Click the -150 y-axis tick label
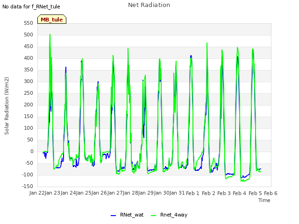299x224 pixels. [x=28, y=186]
